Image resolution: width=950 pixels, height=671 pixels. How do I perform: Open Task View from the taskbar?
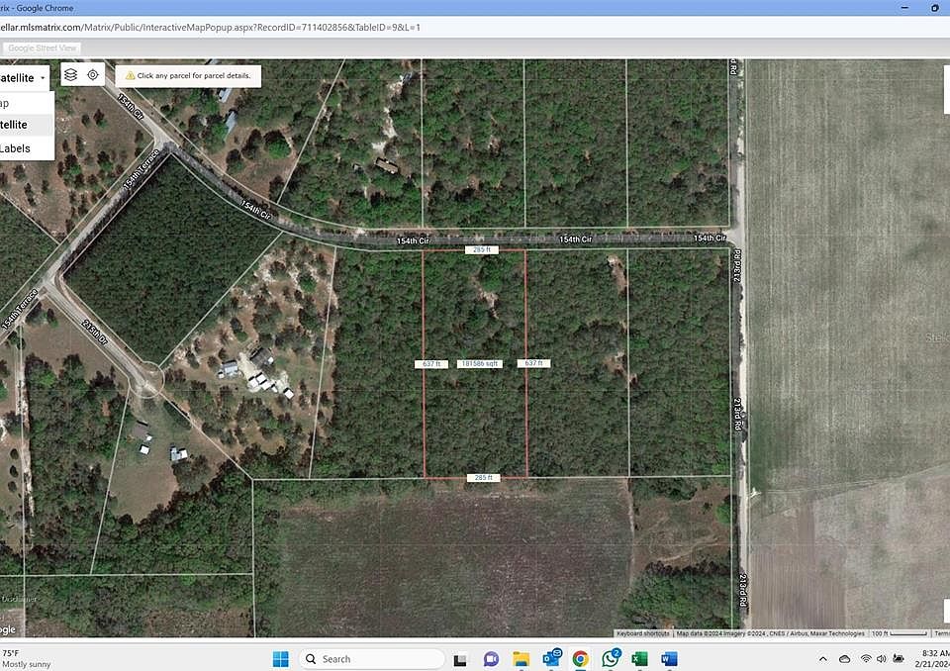tap(460, 659)
